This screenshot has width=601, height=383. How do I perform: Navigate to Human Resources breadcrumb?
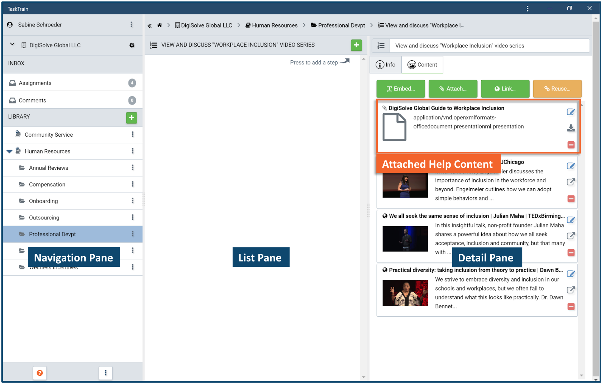(x=271, y=25)
